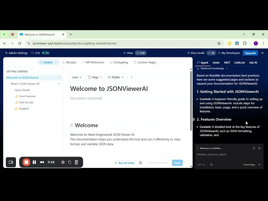Delete the recording with the trash icon
This screenshot has width=268, height=201.
pos(76,162)
